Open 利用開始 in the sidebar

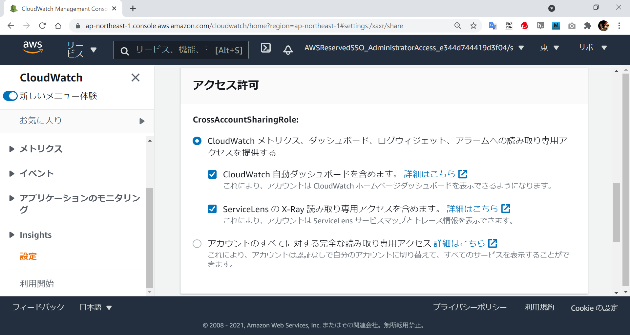(37, 283)
